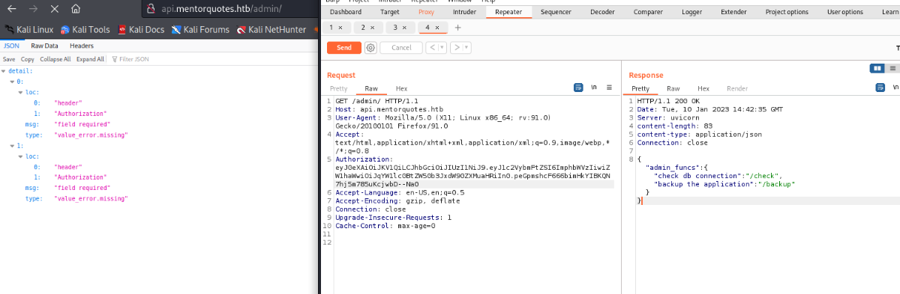900x294 pixels.
Task: Open the Kali Forums bookmark
Action: coord(200,30)
